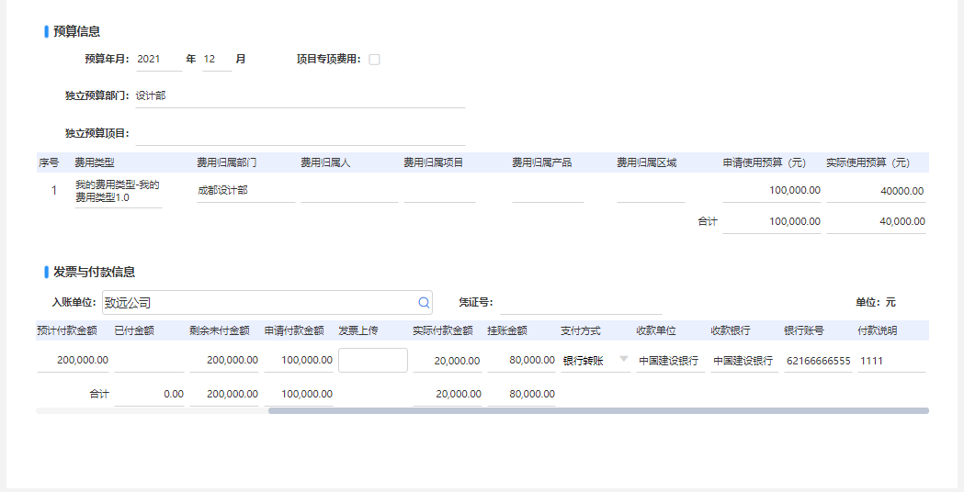Screen dimensions: 964x492
Task: Click 申请付款金额 value in payment row
Action: click(x=299, y=361)
